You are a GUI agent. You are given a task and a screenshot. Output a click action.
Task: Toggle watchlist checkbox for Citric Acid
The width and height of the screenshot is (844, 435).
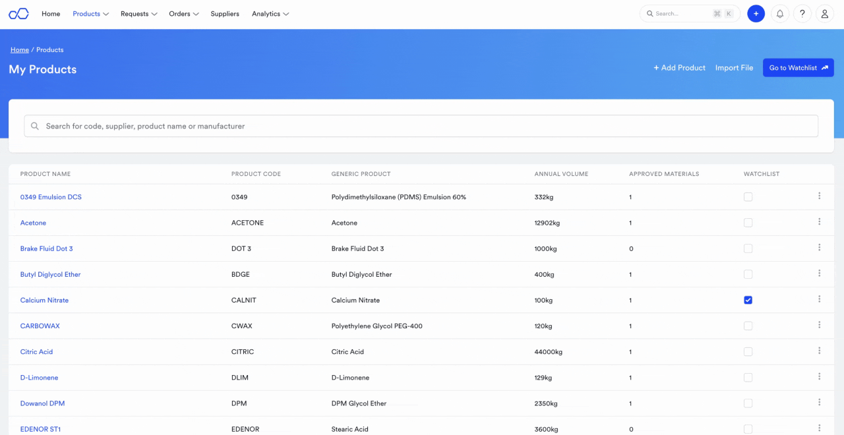tap(748, 352)
